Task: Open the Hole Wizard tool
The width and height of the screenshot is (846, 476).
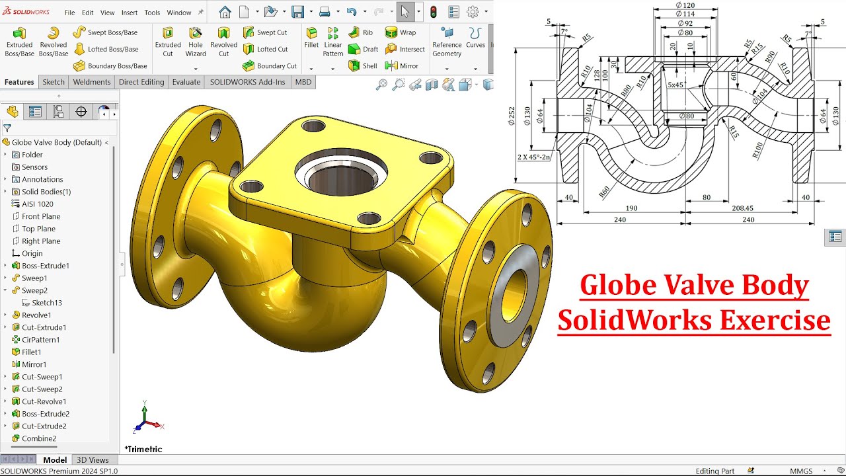Action: [196, 42]
